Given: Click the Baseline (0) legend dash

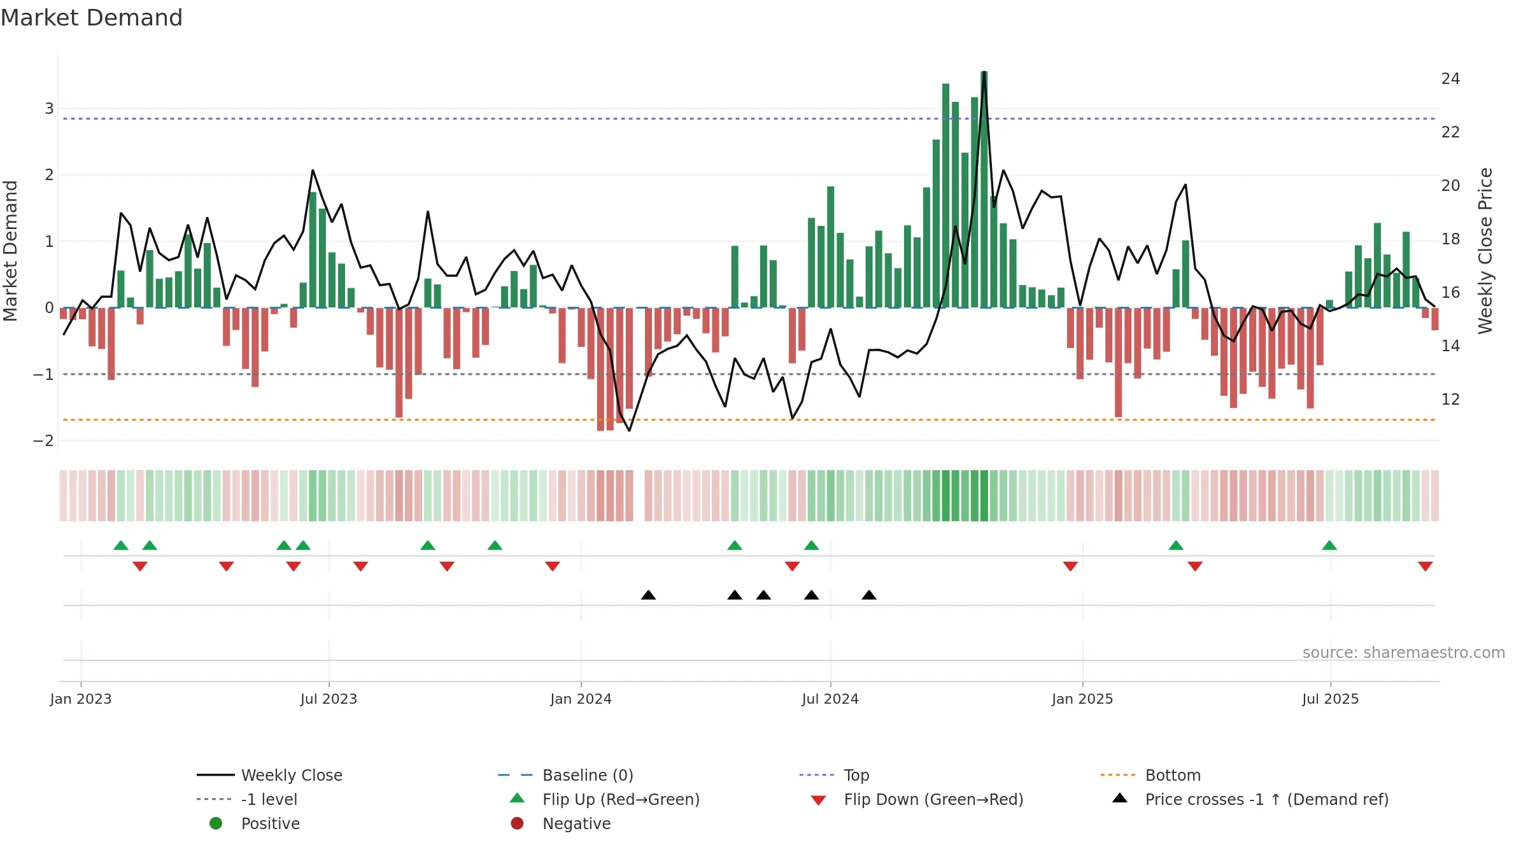Looking at the screenshot, I should coord(515,775).
